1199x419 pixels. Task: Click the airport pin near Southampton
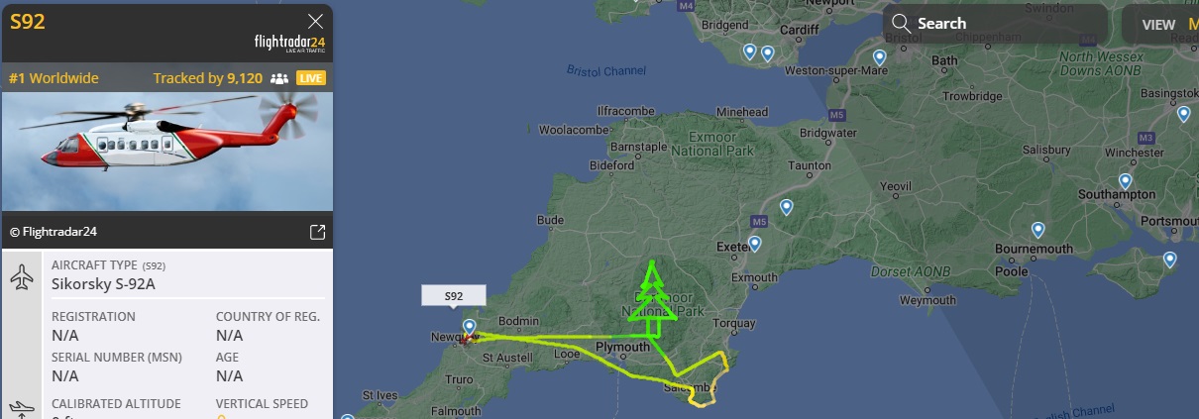pyautogui.click(x=1125, y=181)
